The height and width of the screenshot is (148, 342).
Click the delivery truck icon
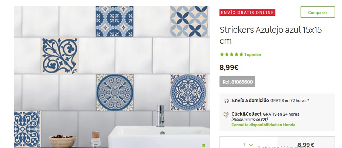pyautogui.click(x=226, y=101)
